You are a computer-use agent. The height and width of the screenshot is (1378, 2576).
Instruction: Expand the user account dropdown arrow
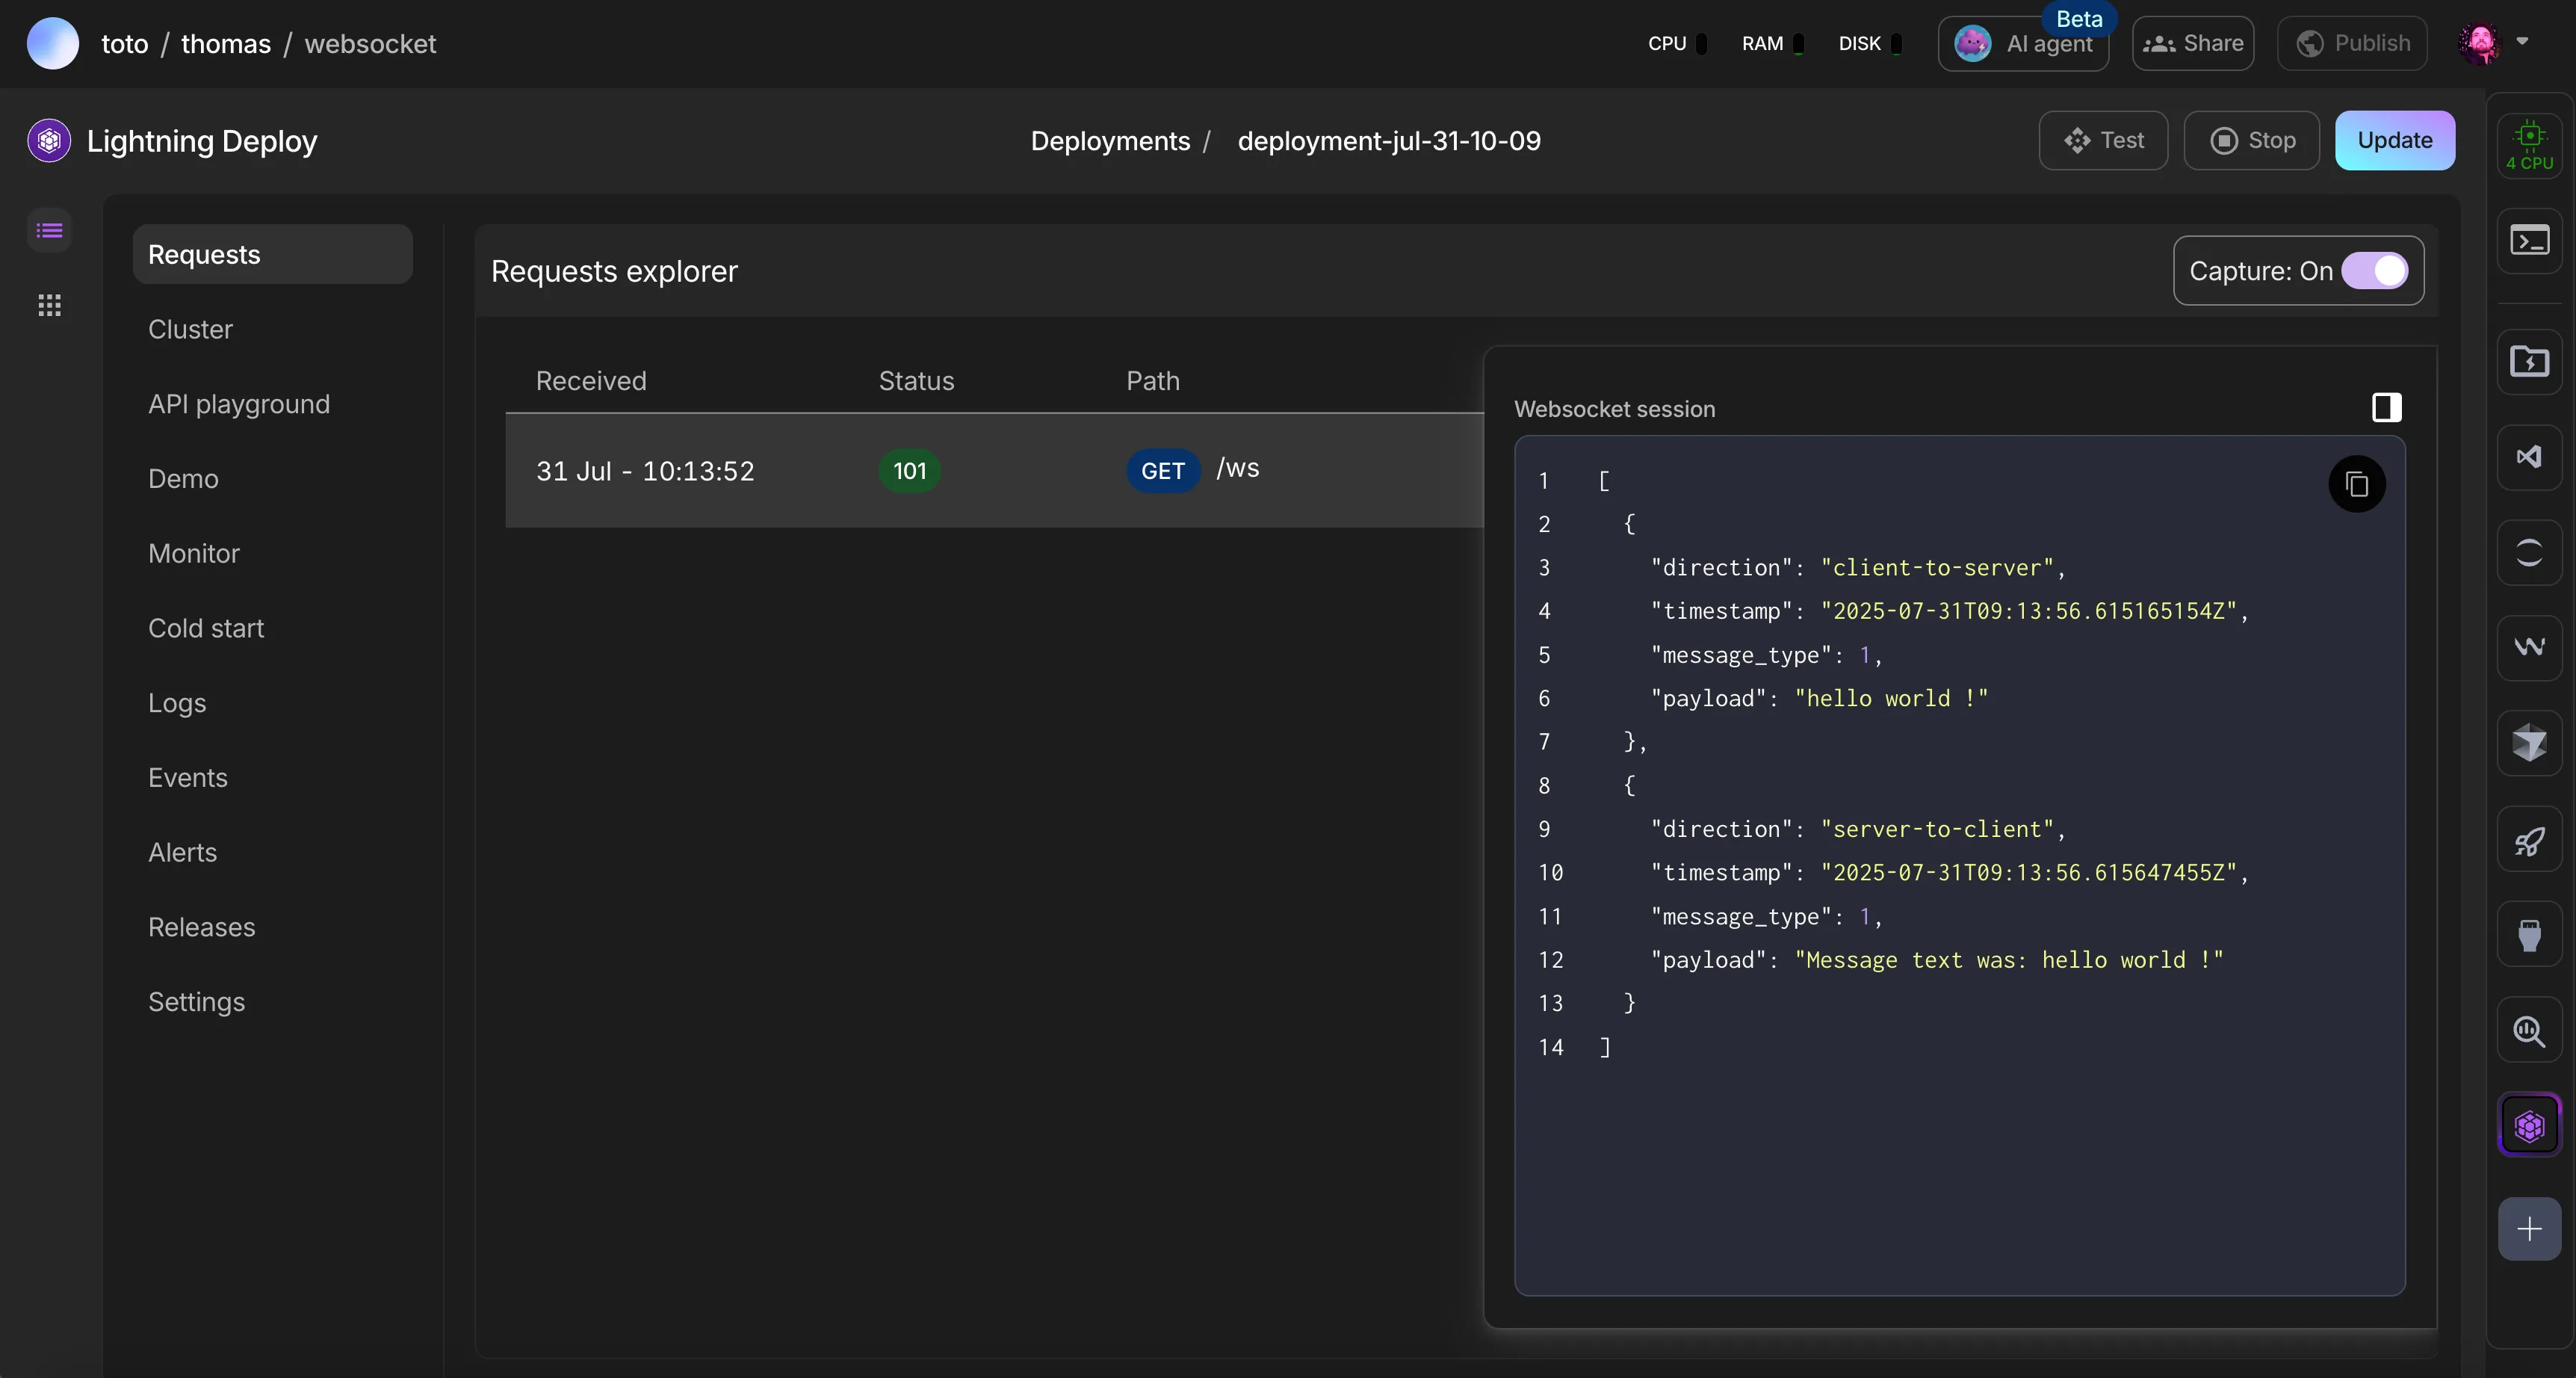point(2522,42)
